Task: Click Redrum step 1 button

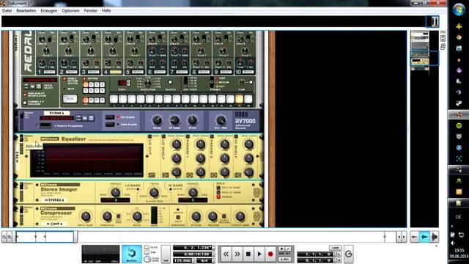Action: click(x=114, y=99)
